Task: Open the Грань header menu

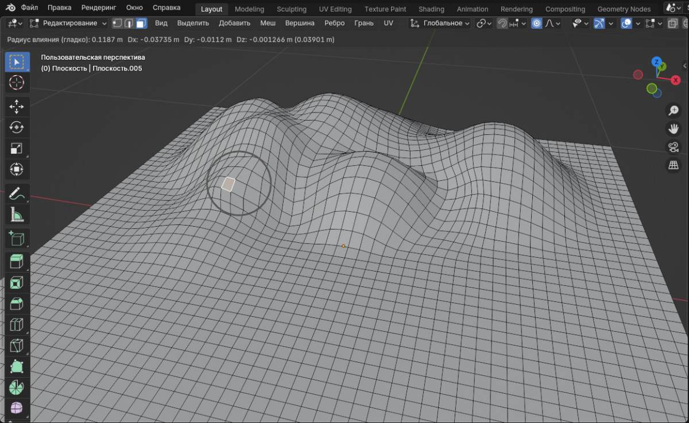Action: pyautogui.click(x=363, y=23)
